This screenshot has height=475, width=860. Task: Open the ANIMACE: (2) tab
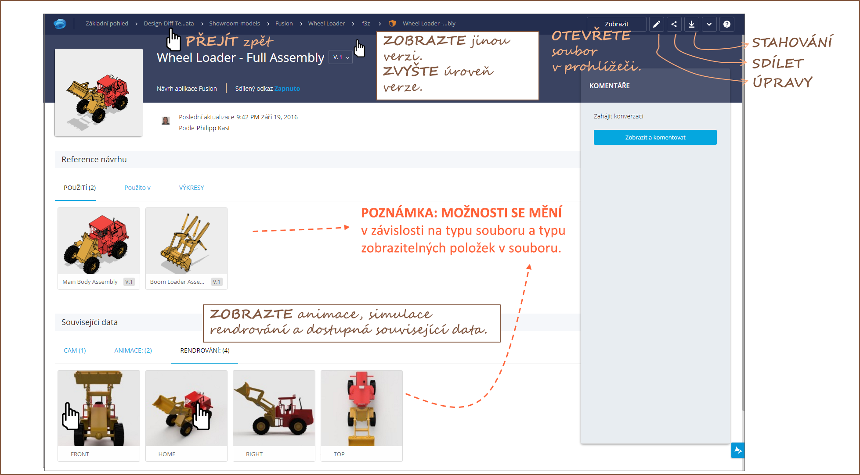click(x=133, y=350)
